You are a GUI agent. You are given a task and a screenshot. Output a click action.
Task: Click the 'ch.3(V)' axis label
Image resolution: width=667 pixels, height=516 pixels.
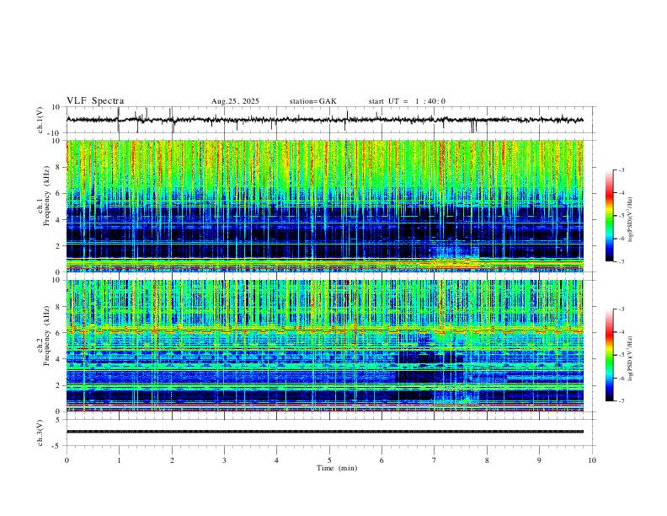(40, 433)
